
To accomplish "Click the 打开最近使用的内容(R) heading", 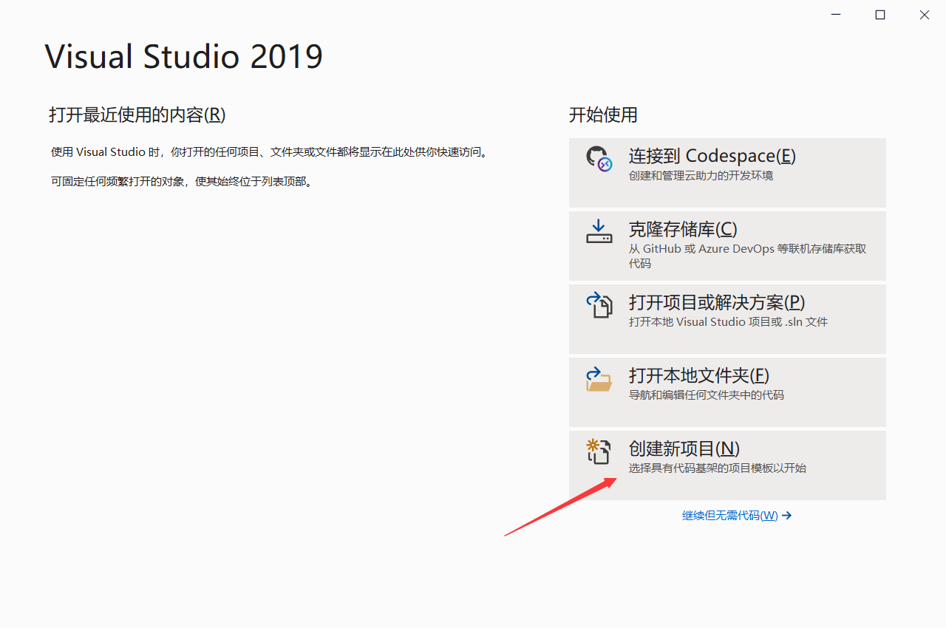I will 137,115.
